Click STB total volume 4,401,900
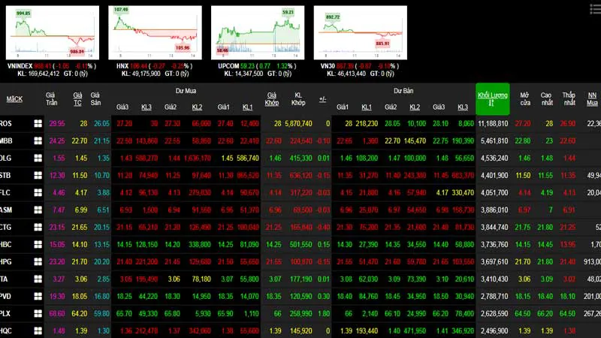Screen dimensions: 601x338 point(494,175)
